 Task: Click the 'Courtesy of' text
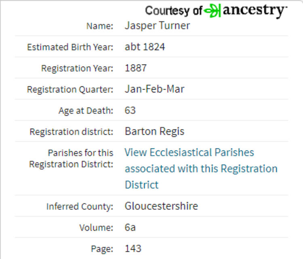point(174,11)
